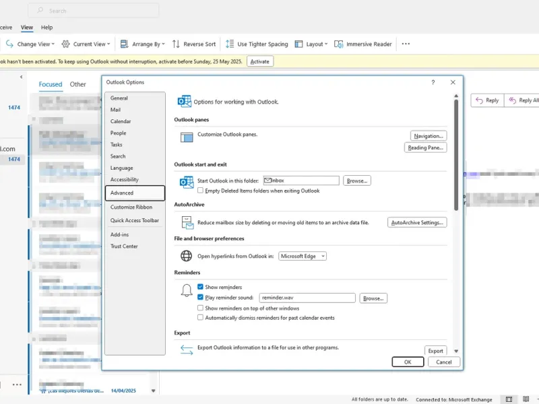Select Trust Center options category
The height and width of the screenshot is (404, 539).
135,246
